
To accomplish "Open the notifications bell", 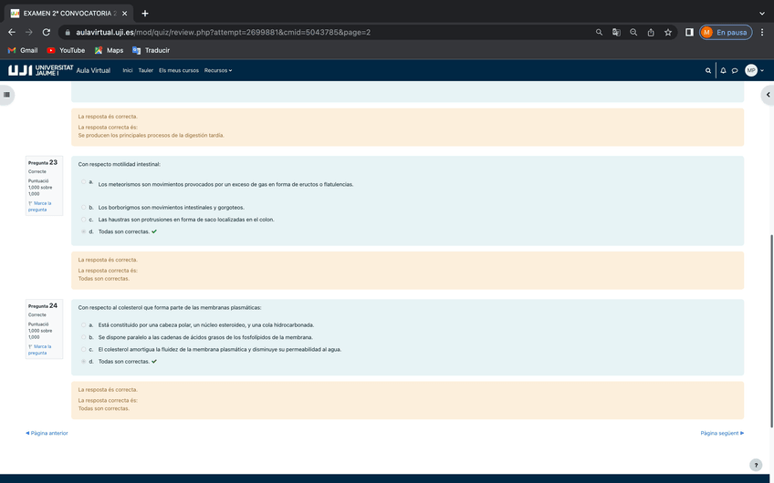I will [x=723, y=70].
